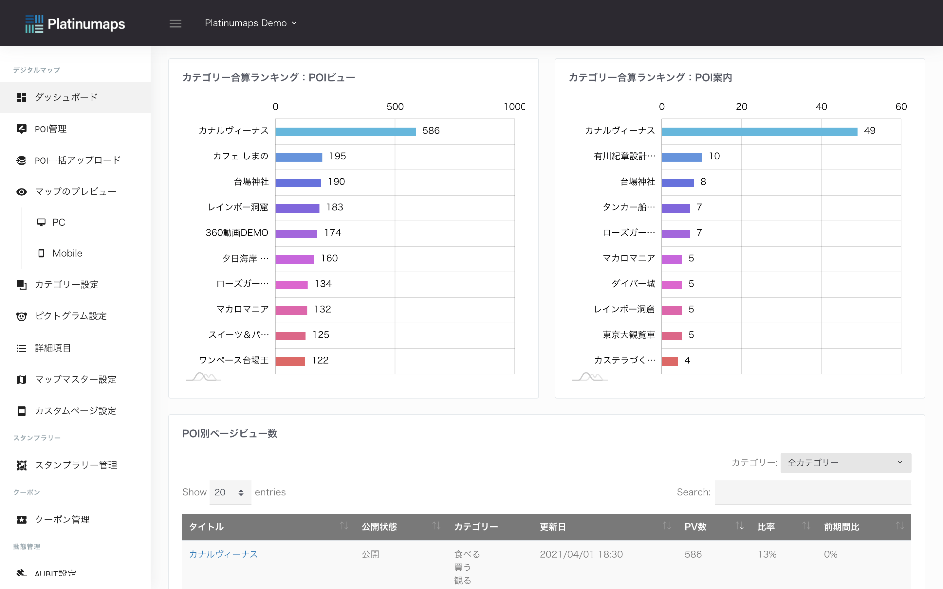Image resolution: width=943 pixels, height=589 pixels.
Task: Open スタンプラリー管理
Action: [x=76, y=465]
